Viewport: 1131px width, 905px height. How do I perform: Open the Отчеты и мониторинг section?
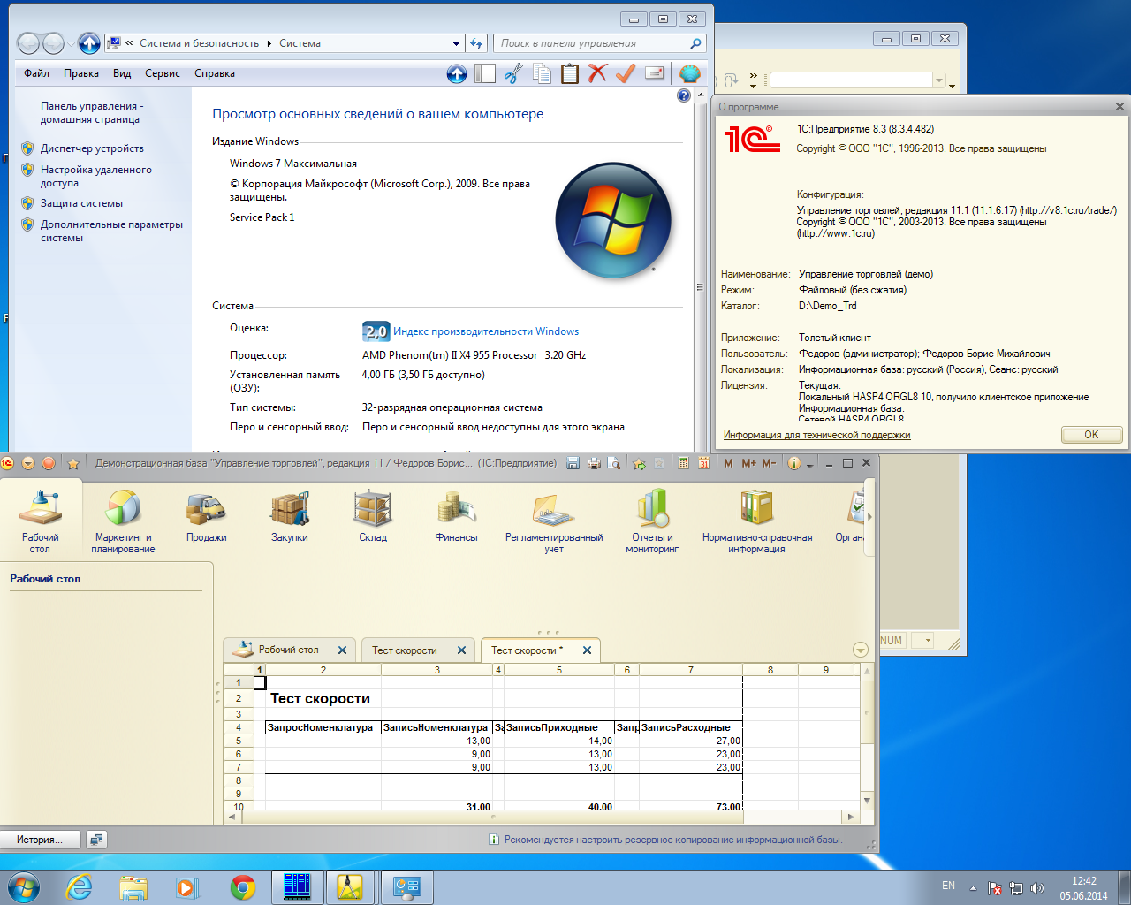click(x=652, y=521)
